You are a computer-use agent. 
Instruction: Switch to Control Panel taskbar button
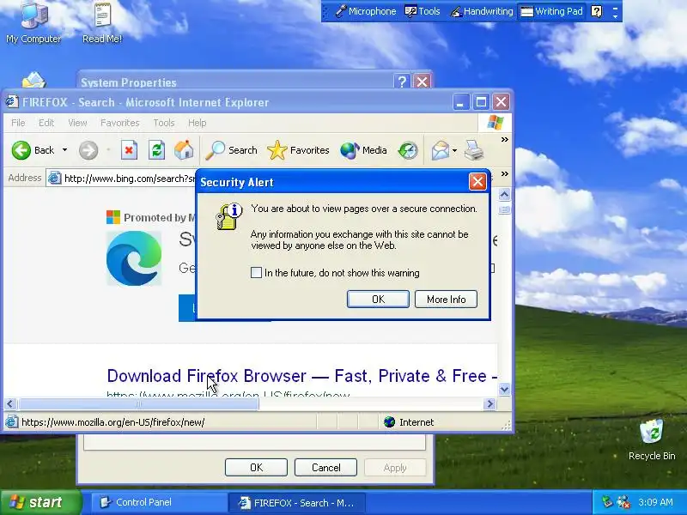158,502
